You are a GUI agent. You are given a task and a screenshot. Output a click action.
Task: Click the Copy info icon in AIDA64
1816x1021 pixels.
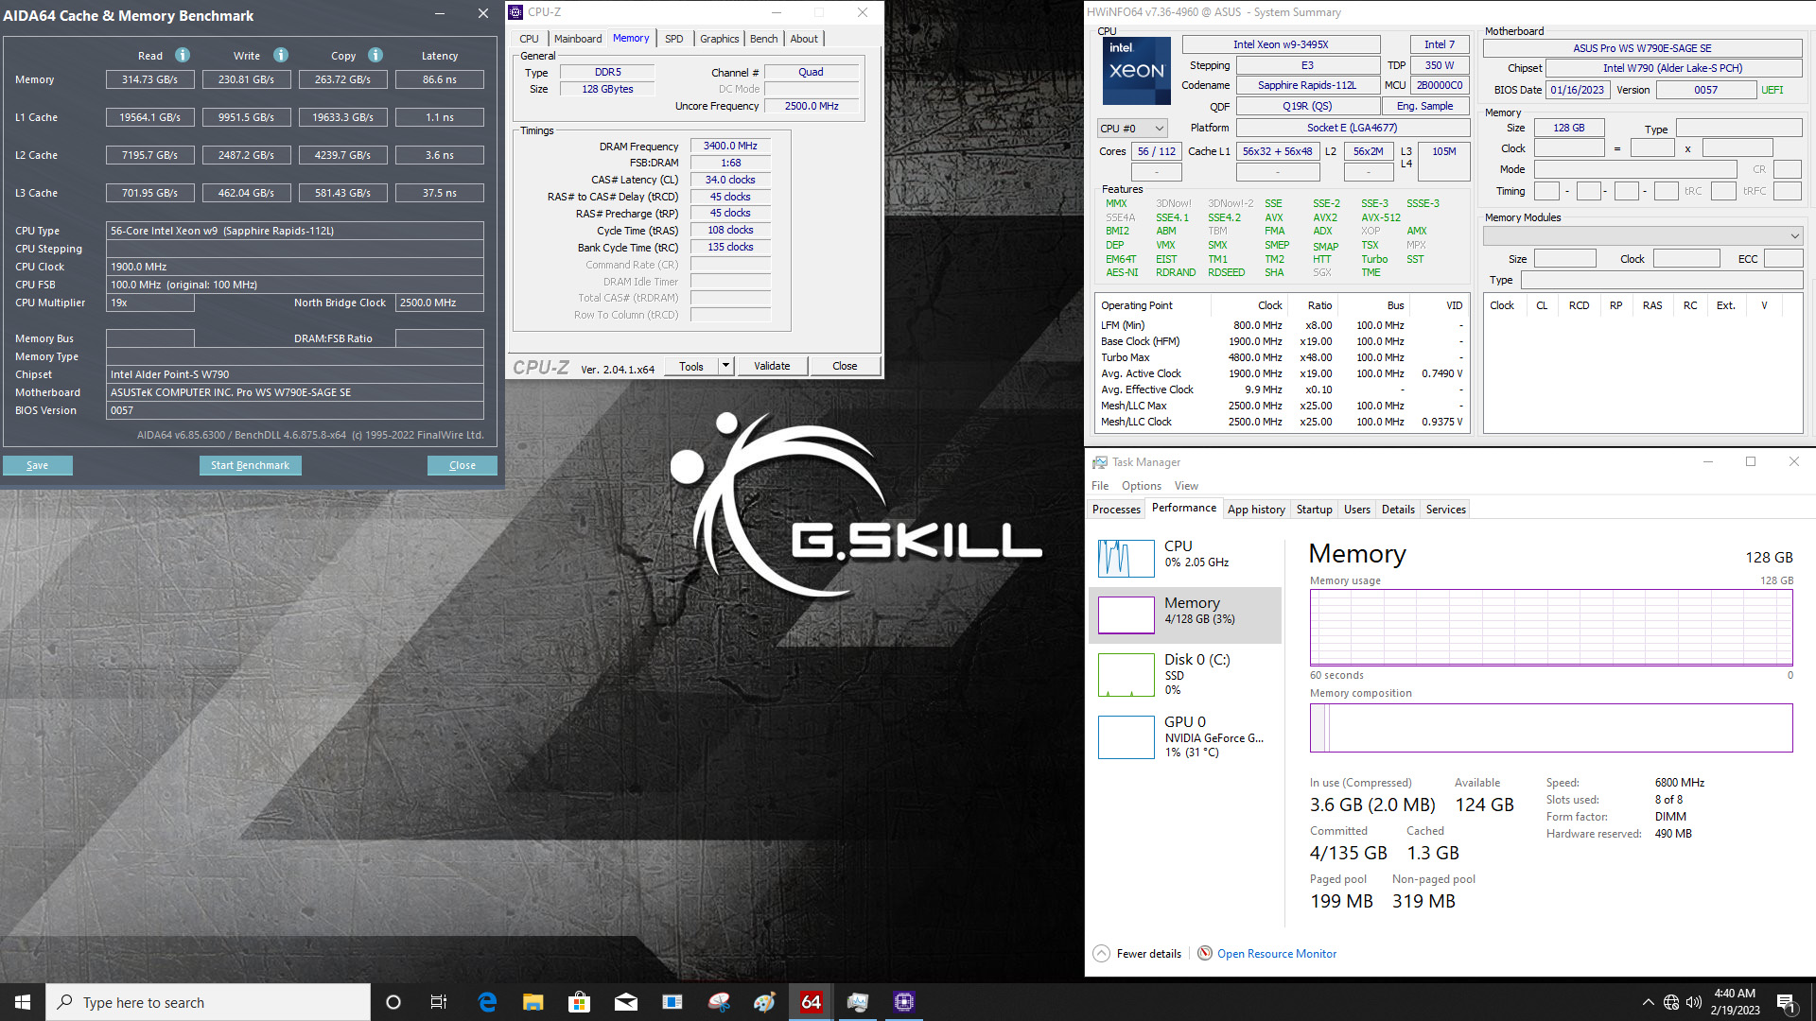coord(375,55)
